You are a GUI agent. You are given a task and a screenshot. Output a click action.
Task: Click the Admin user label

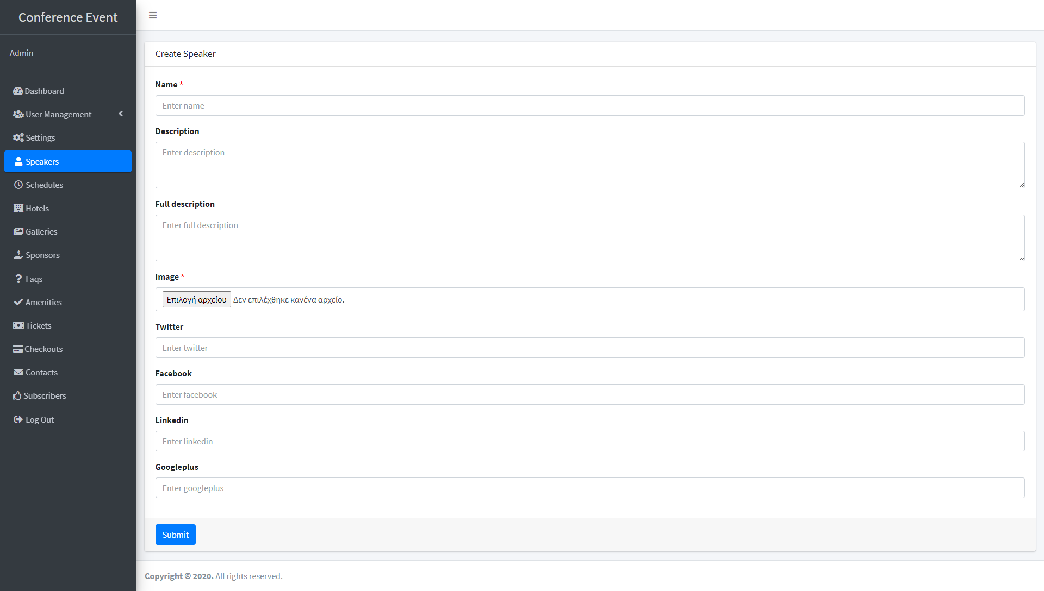[22, 53]
